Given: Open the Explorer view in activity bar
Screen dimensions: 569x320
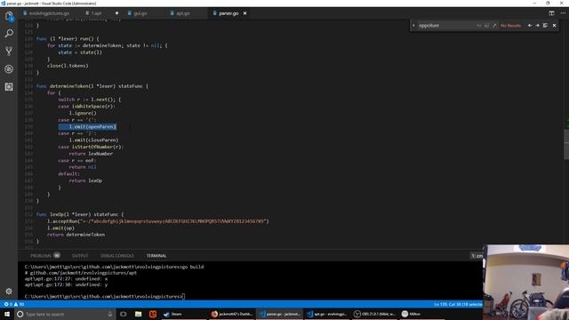Looking at the screenshot, I should tap(9, 16).
